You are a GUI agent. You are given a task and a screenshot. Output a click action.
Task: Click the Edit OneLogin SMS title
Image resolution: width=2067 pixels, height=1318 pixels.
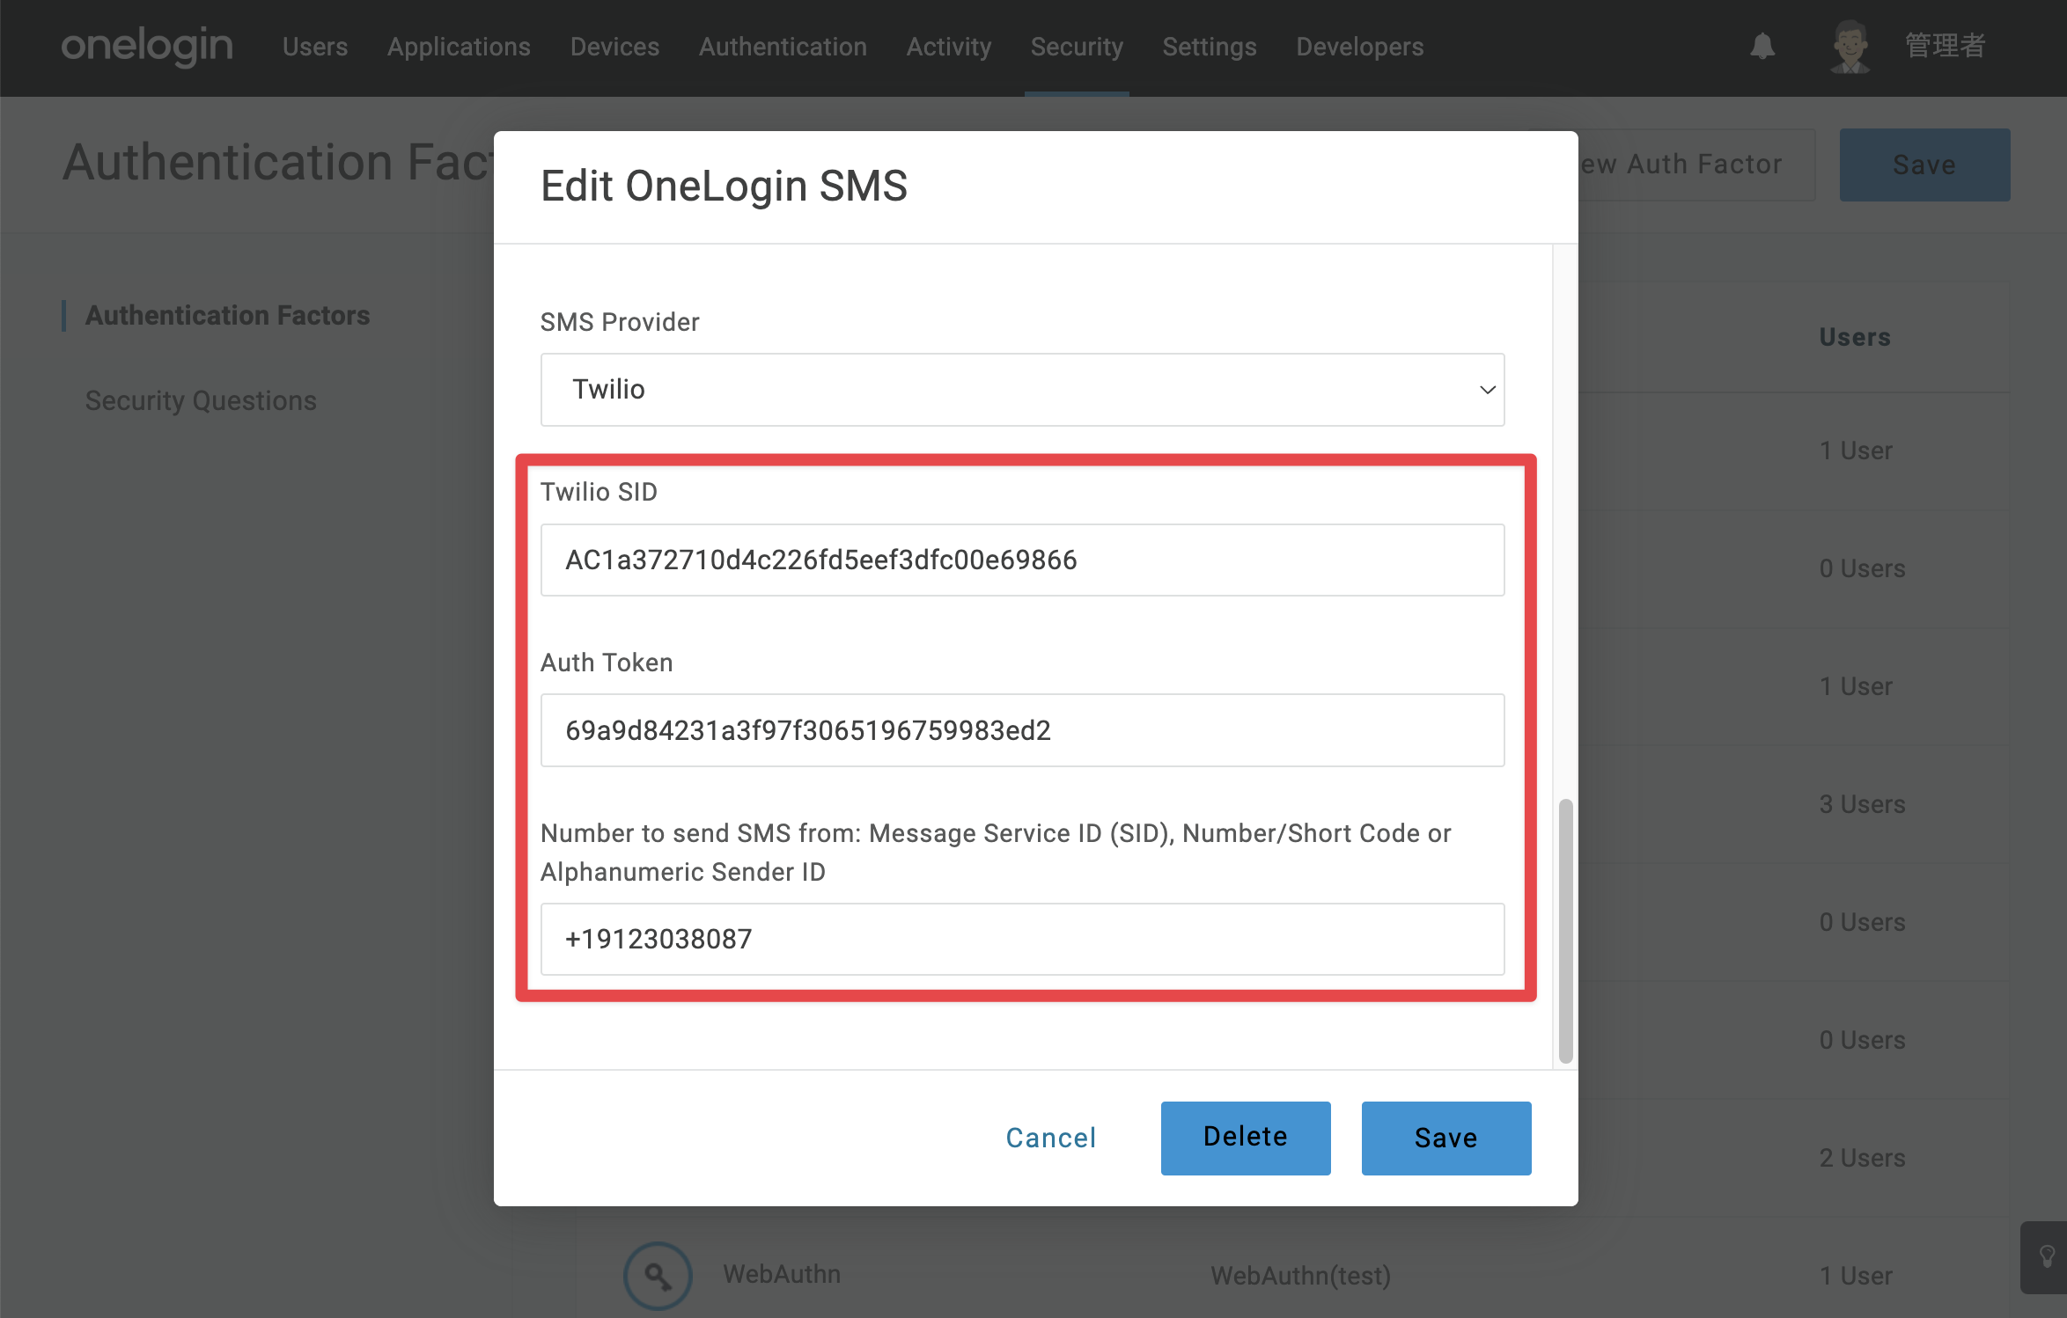(x=724, y=186)
